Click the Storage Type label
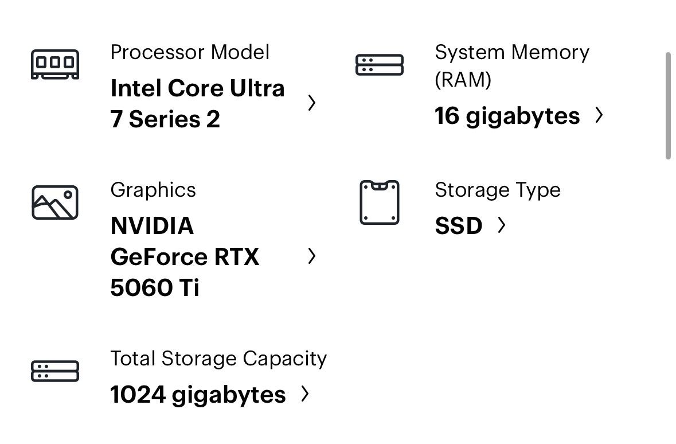The height and width of the screenshot is (444, 676). [x=497, y=190]
